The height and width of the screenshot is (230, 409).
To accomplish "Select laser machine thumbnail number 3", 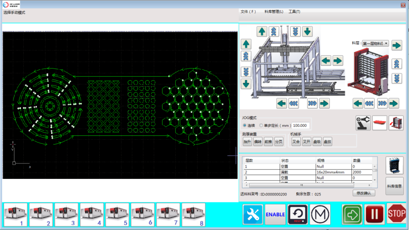I will (x=66, y=215).
